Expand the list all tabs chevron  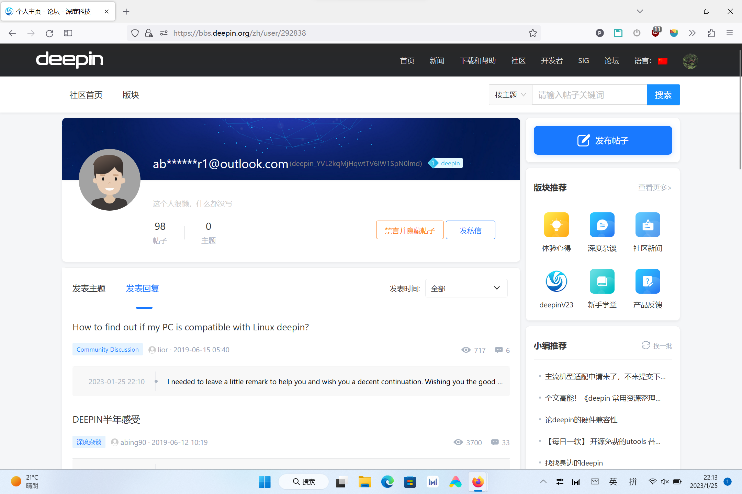click(x=640, y=11)
